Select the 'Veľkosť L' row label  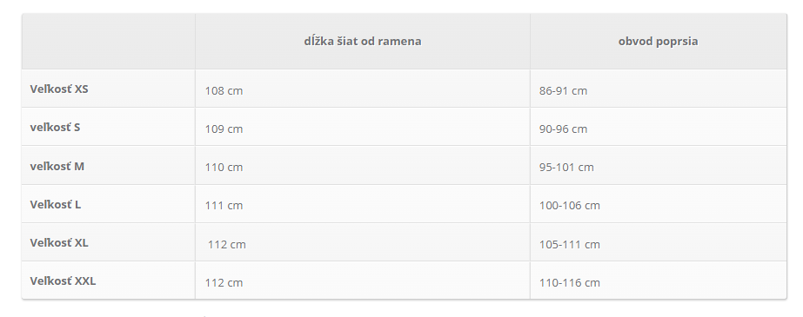point(56,204)
